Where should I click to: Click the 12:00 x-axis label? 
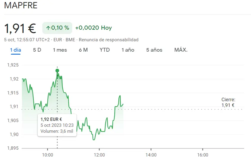pos(99,155)
